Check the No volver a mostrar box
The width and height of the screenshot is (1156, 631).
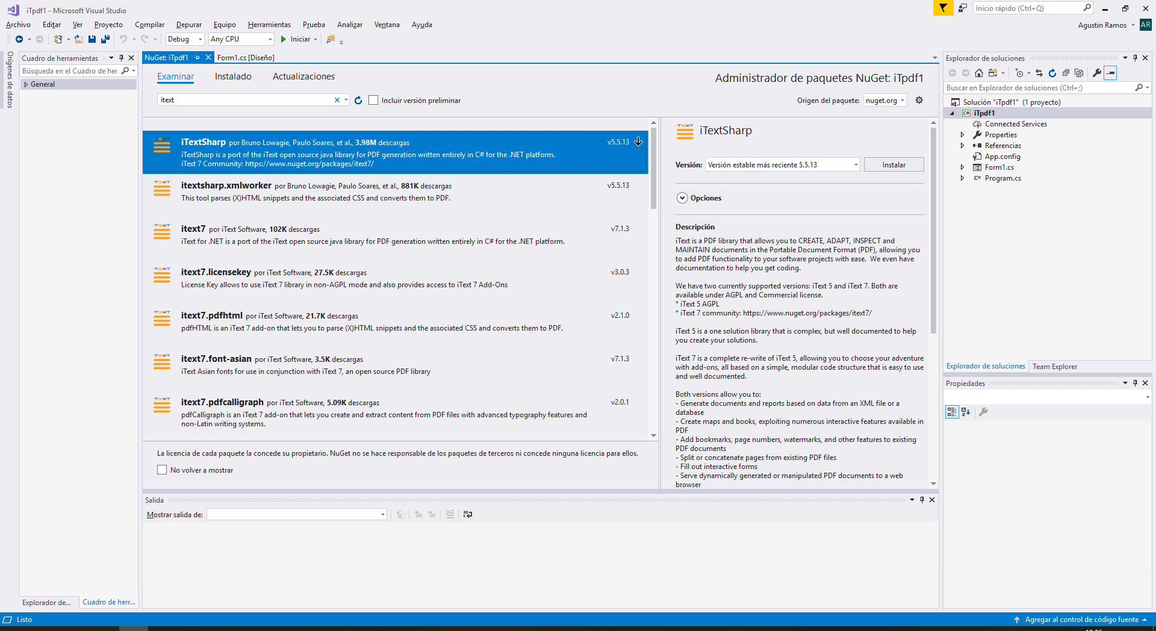pos(162,470)
